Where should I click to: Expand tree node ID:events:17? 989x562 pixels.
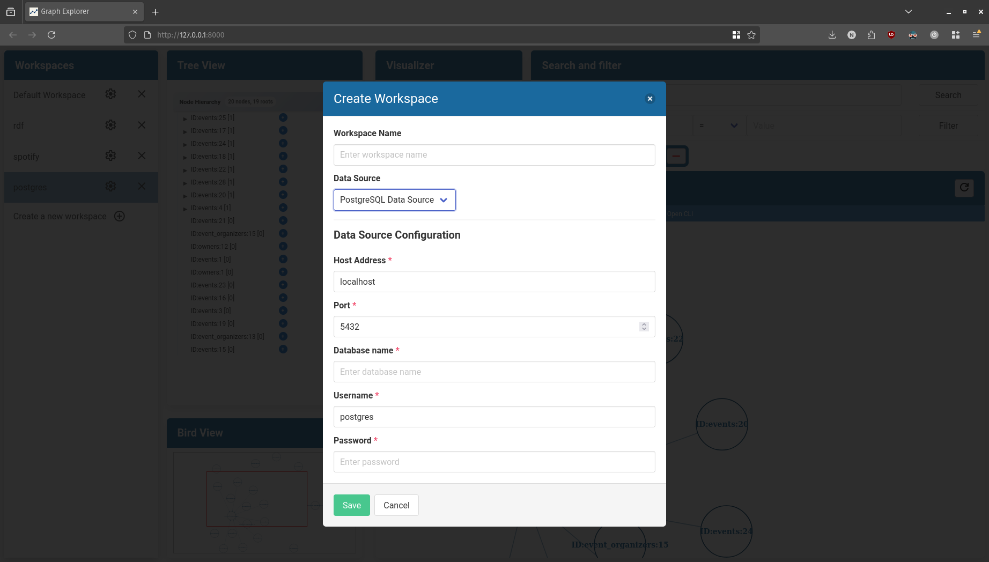coord(185,131)
